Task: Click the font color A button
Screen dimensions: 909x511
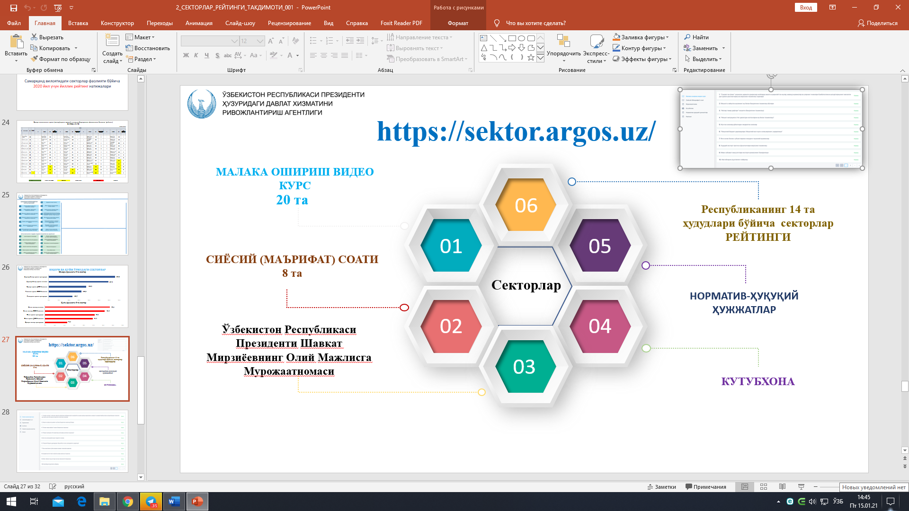Action: (x=291, y=55)
